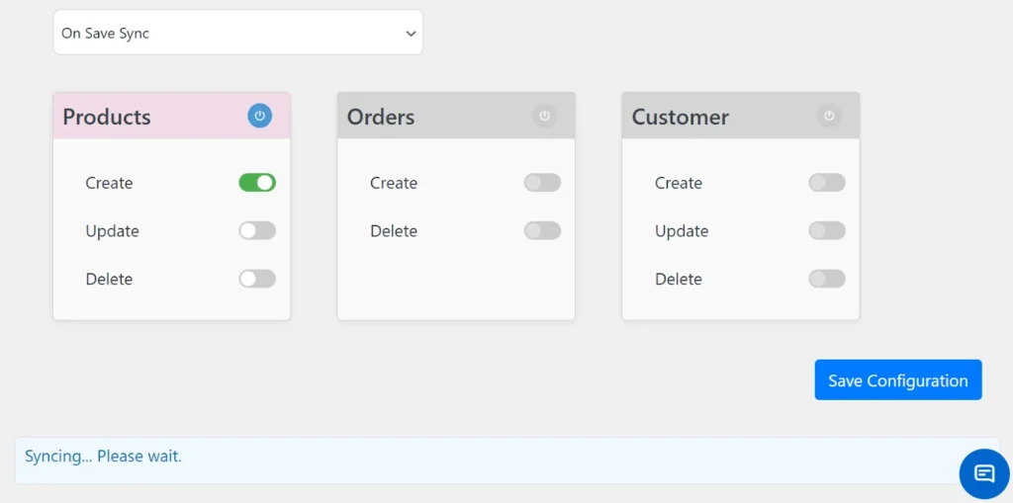Switch on Customer Update toggle
The image size is (1013, 503).
pyautogui.click(x=827, y=230)
